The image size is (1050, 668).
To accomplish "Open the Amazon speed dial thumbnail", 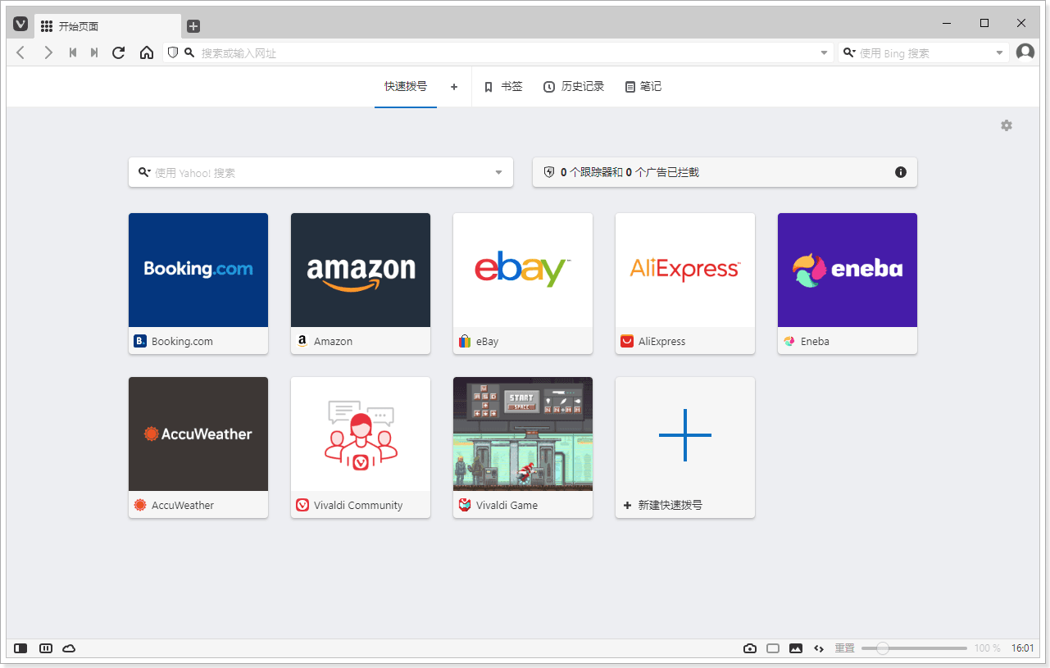I will (361, 270).
